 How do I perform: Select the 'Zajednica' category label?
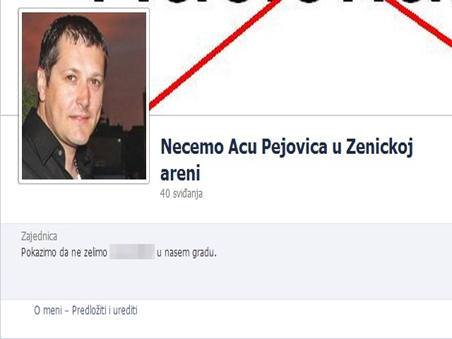(39, 237)
